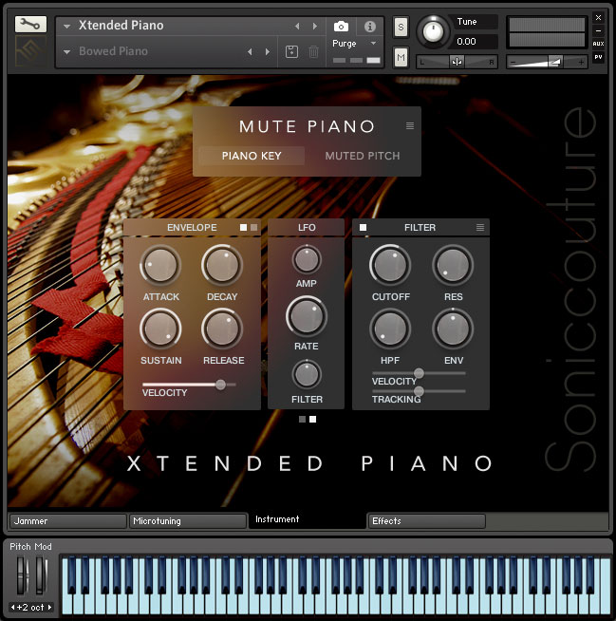Select the white LFO page indicator square

tap(313, 419)
